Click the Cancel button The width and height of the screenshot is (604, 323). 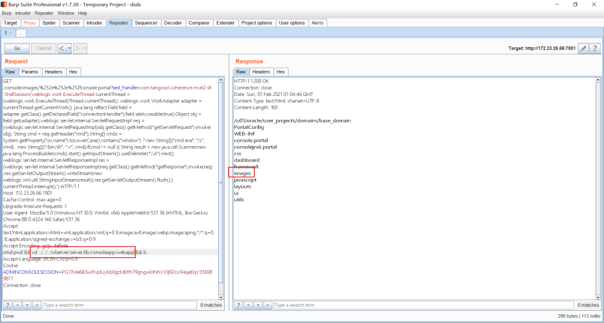pyautogui.click(x=44, y=49)
